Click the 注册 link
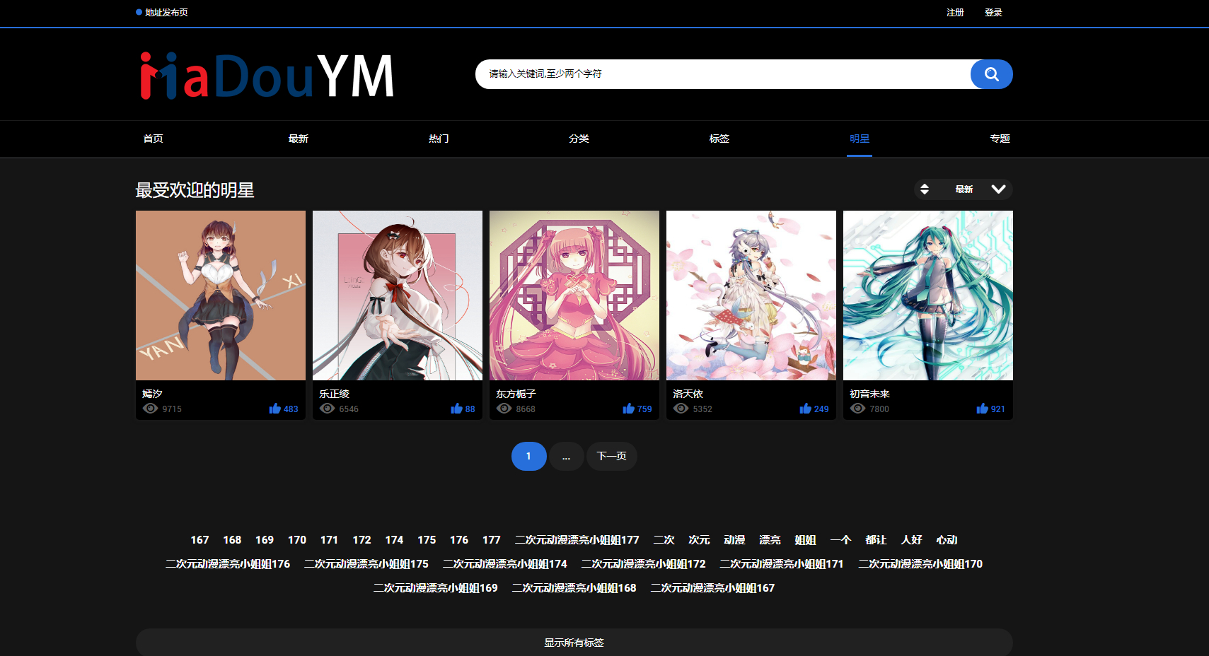Viewport: 1209px width, 656px height. click(x=954, y=12)
